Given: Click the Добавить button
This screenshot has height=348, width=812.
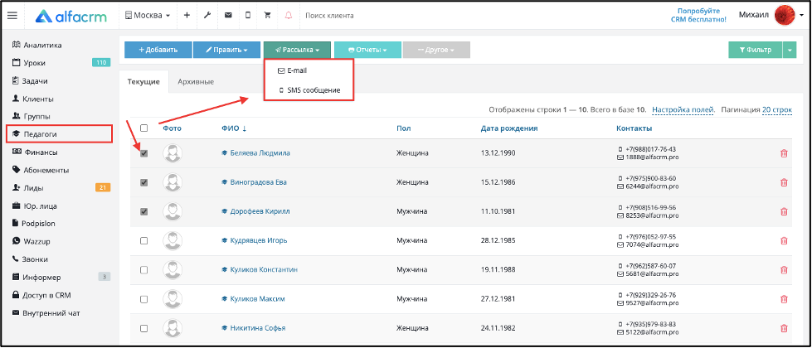Looking at the screenshot, I should (158, 51).
